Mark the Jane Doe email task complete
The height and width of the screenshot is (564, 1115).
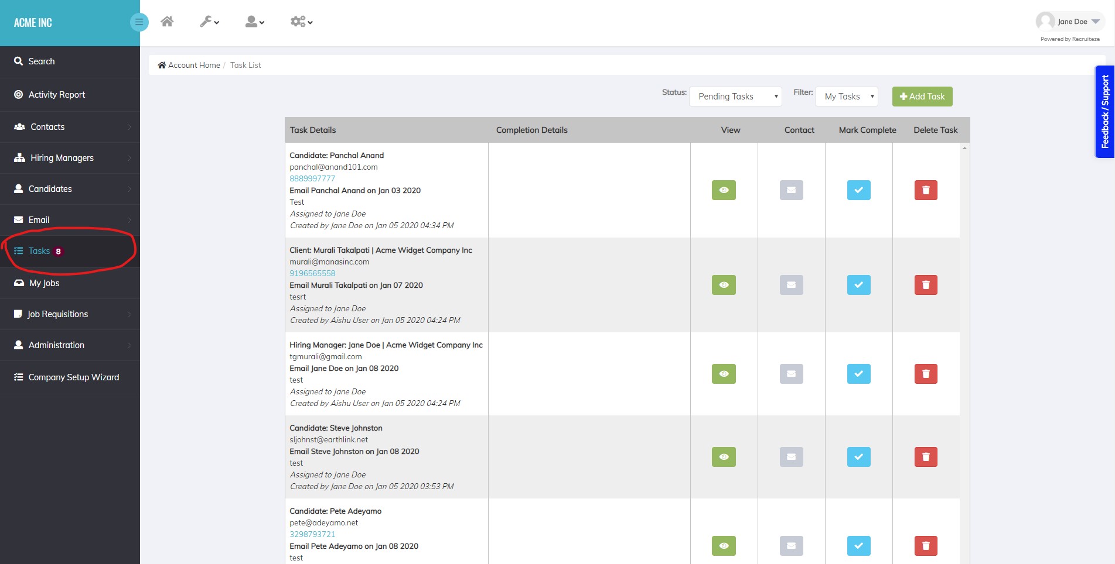click(x=858, y=374)
